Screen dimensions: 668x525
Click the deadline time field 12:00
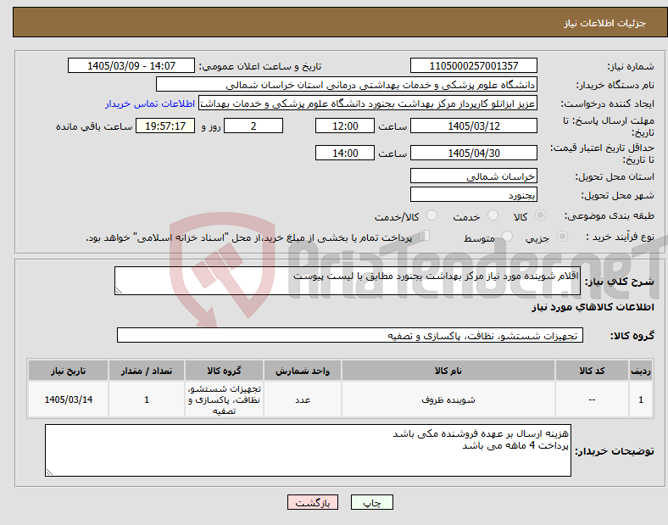[345, 126]
